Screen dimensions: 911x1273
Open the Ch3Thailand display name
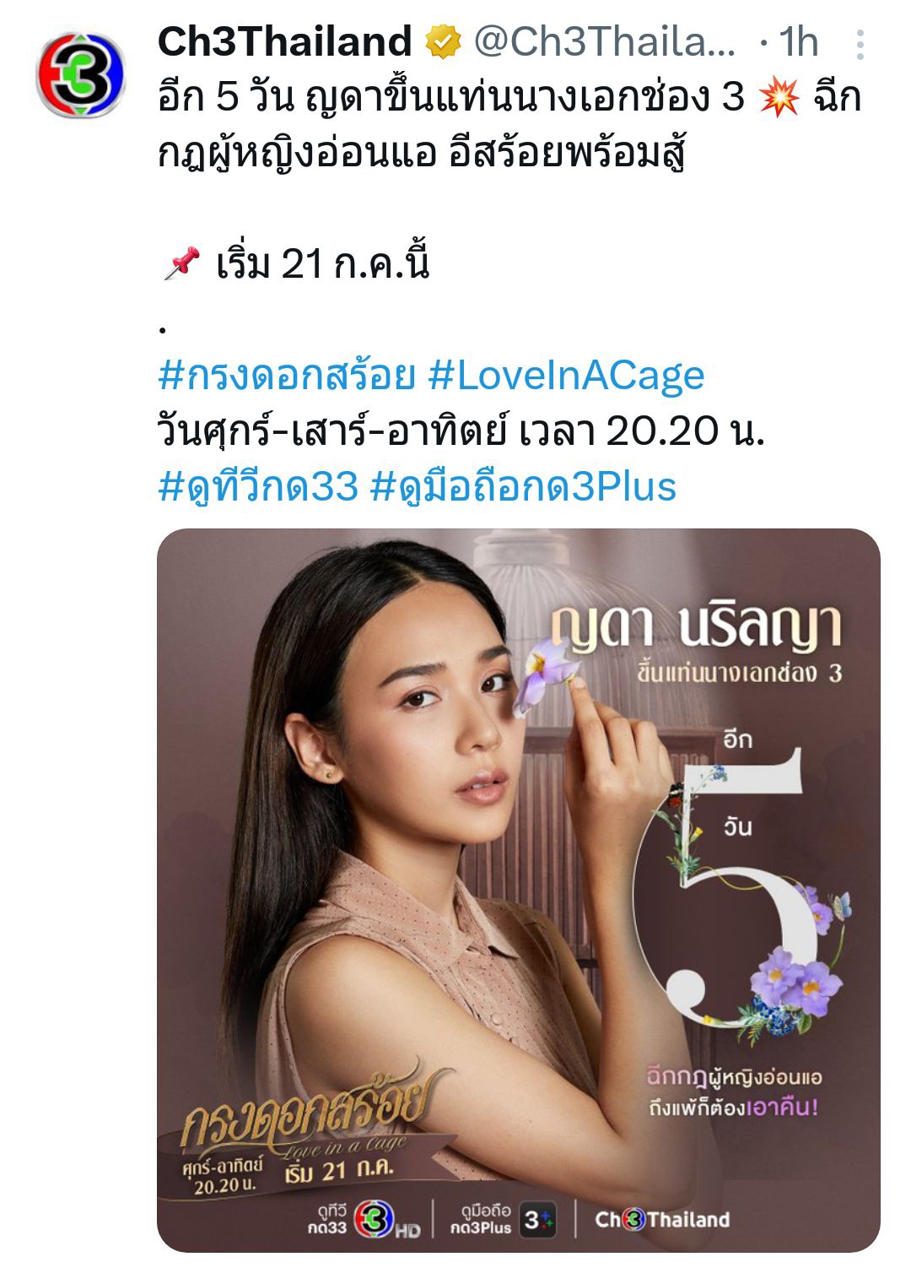(285, 41)
